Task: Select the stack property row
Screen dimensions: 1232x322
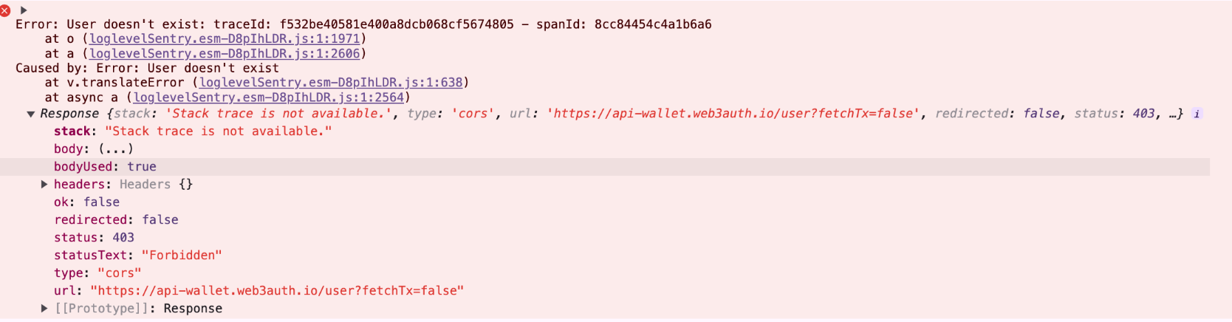Action: tap(193, 131)
